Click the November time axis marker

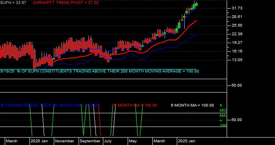[x=64, y=141]
